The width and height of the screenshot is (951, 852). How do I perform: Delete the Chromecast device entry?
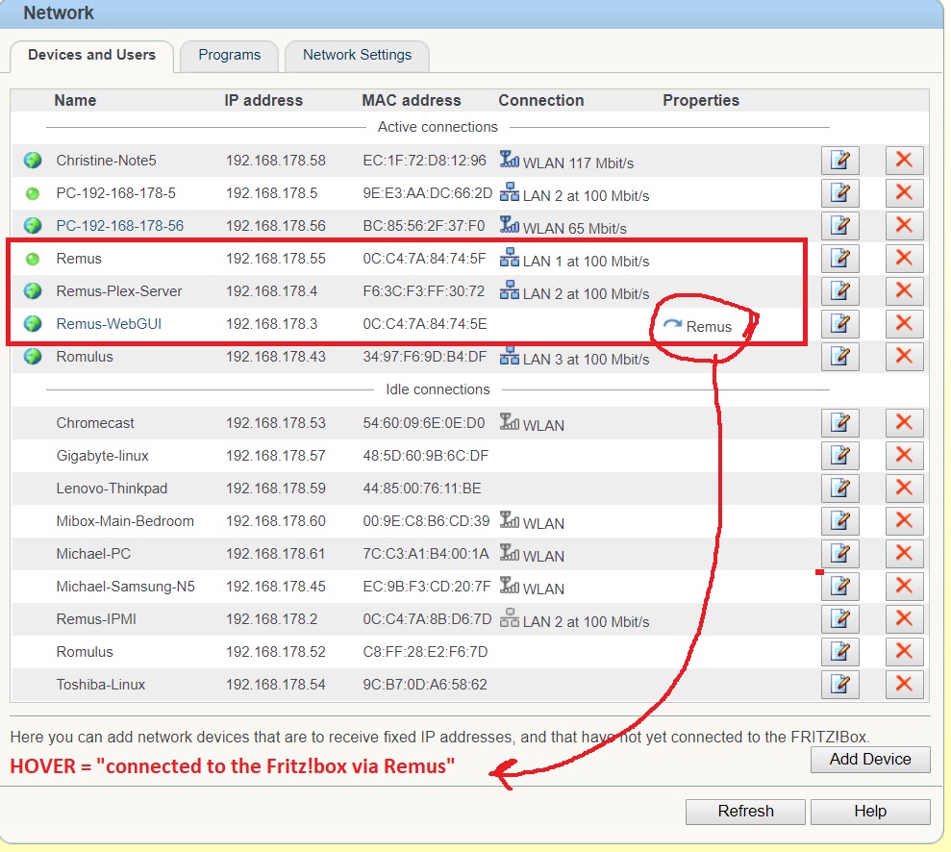(x=904, y=423)
